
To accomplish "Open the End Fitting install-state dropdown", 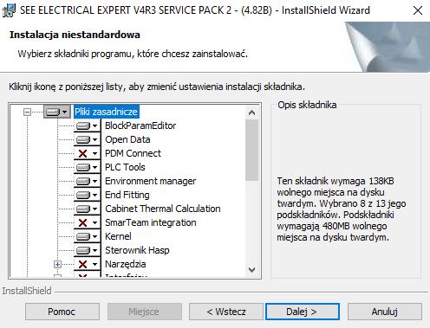I will coord(87,195).
